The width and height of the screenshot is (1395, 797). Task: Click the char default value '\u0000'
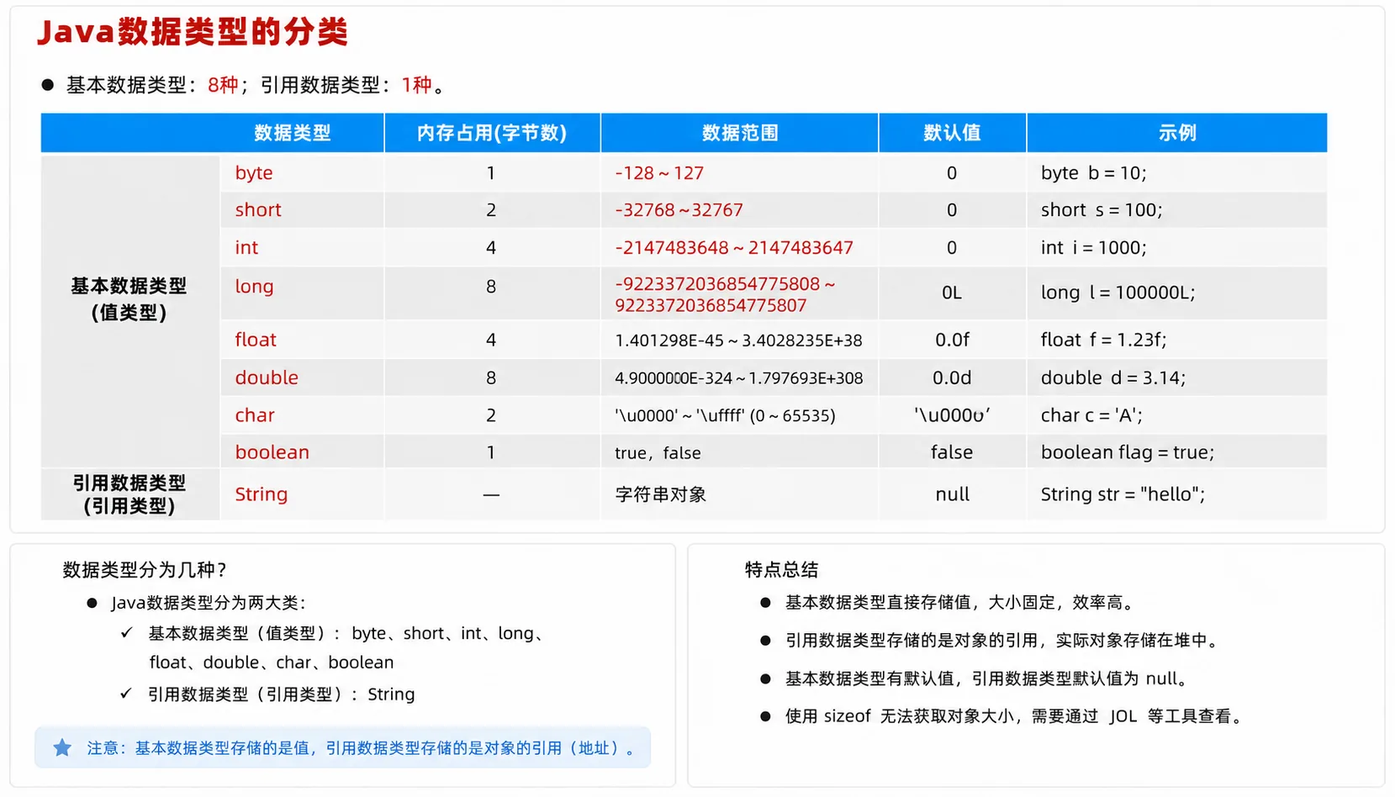pyautogui.click(x=952, y=415)
